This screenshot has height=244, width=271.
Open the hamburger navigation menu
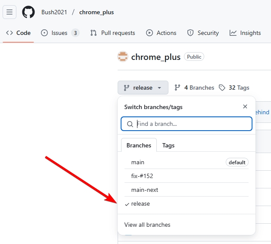point(9,12)
